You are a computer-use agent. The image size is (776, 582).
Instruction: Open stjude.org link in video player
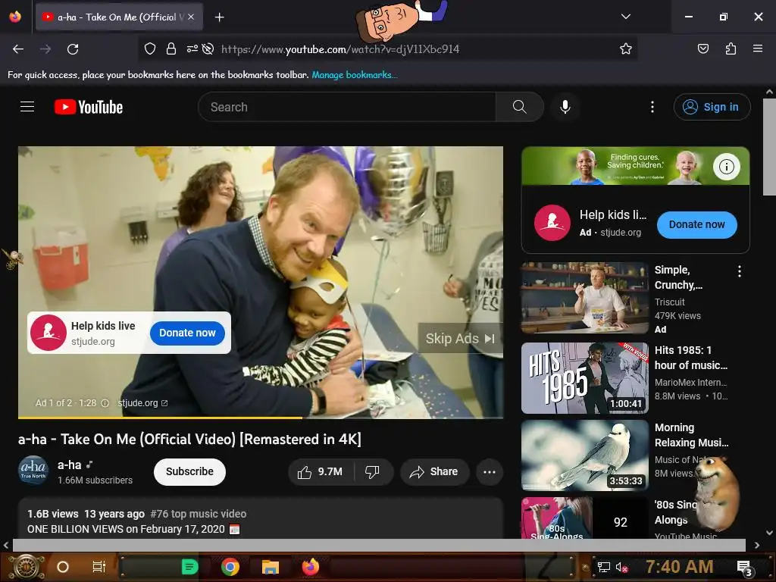tap(142, 403)
